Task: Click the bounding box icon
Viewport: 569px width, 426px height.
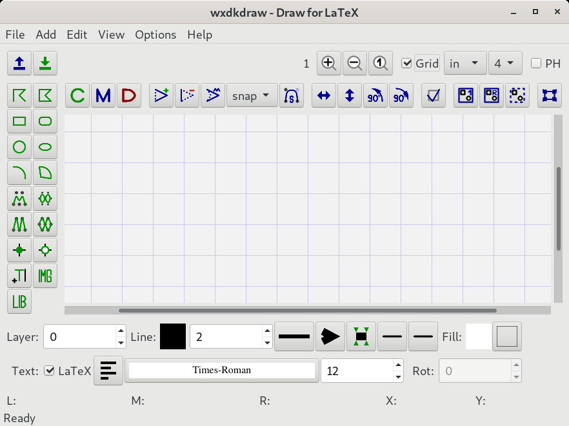Action: [550, 96]
